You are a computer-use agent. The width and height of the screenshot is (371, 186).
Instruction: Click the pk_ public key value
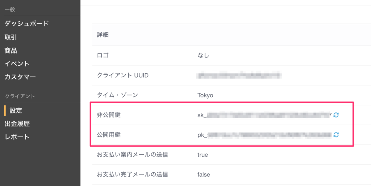pos(264,135)
